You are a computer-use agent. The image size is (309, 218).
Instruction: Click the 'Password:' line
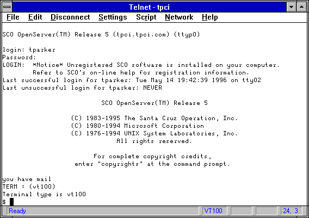click(x=19, y=57)
